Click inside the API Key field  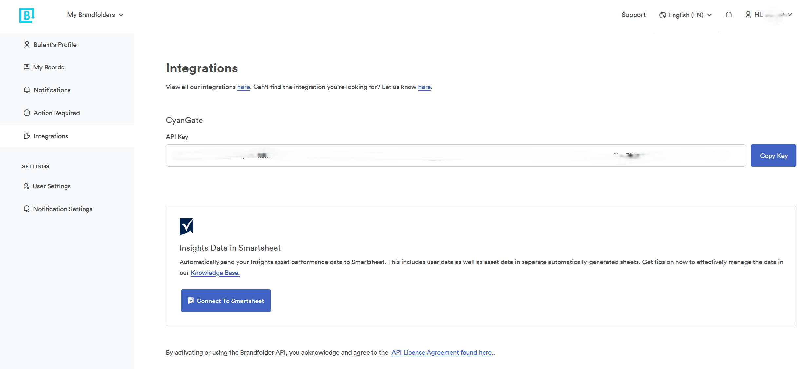(455, 156)
